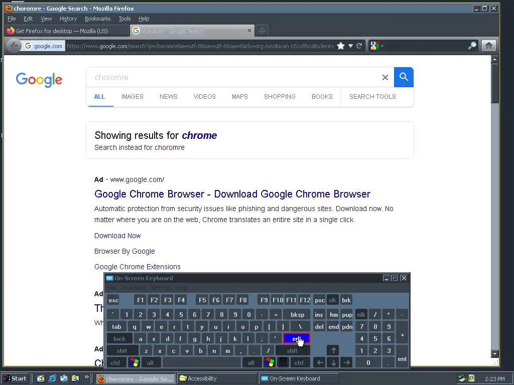Open the Firefox Tools menu
514x385 pixels.
pos(124,19)
